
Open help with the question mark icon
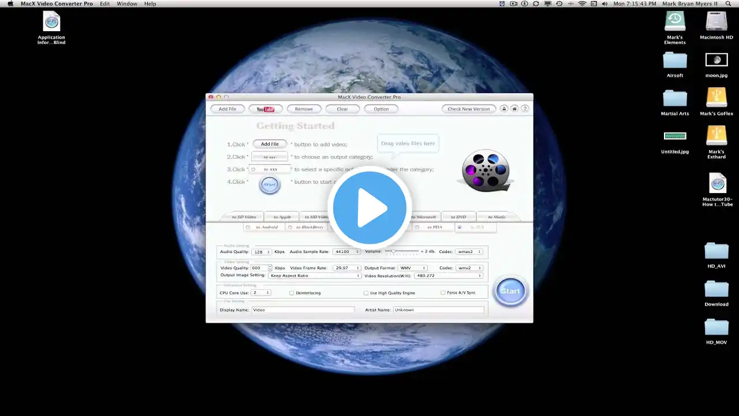[x=525, y=109]
